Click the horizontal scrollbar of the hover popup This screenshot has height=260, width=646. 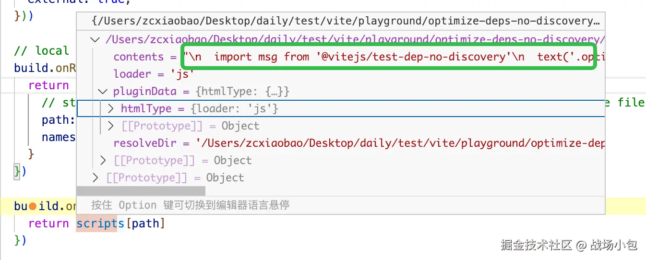[130, 190]
